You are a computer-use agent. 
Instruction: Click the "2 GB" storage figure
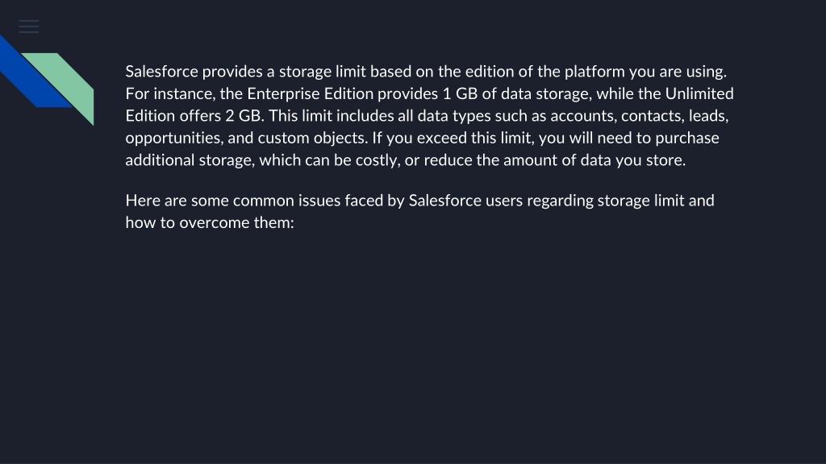coord(244,116)
